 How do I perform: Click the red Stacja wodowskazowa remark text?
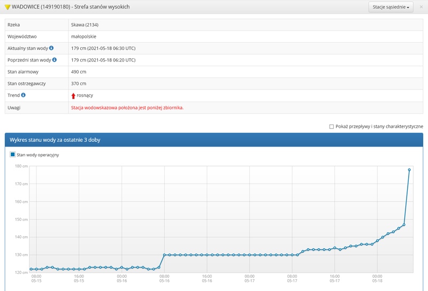coord(127,108)
